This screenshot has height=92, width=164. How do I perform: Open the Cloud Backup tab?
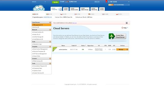[x=102, y=9]
